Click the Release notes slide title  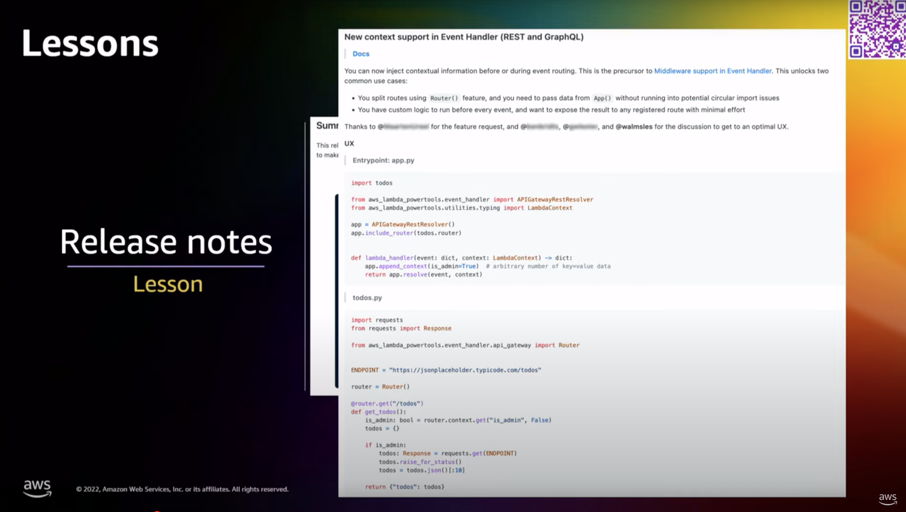point(165,241)
